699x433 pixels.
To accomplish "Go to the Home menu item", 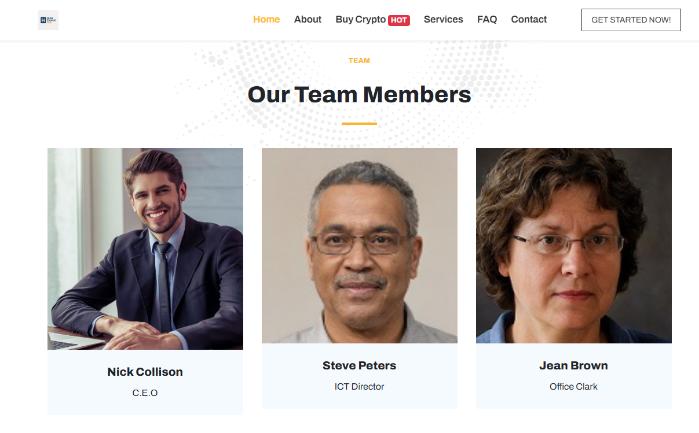I will pyautogui.click(x=266, y=20).
